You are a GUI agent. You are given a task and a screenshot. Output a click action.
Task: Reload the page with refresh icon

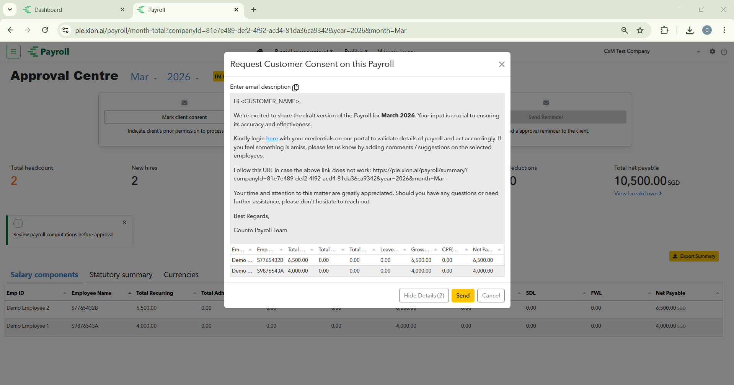coord(45,30)
